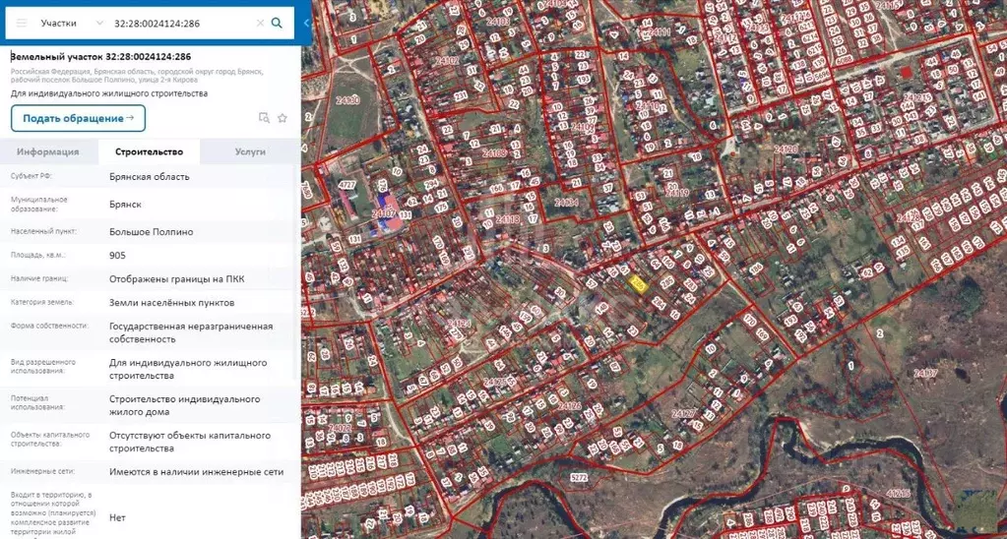The height and width of the screenshot is (539, 1007).
Task: Click the cadastral number search field
Action: coord(180,23)
